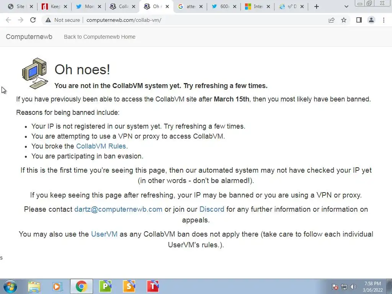This screenshot has height=294, width=392.
Task: Reload the current page
Action: click(x=33, y=20)
